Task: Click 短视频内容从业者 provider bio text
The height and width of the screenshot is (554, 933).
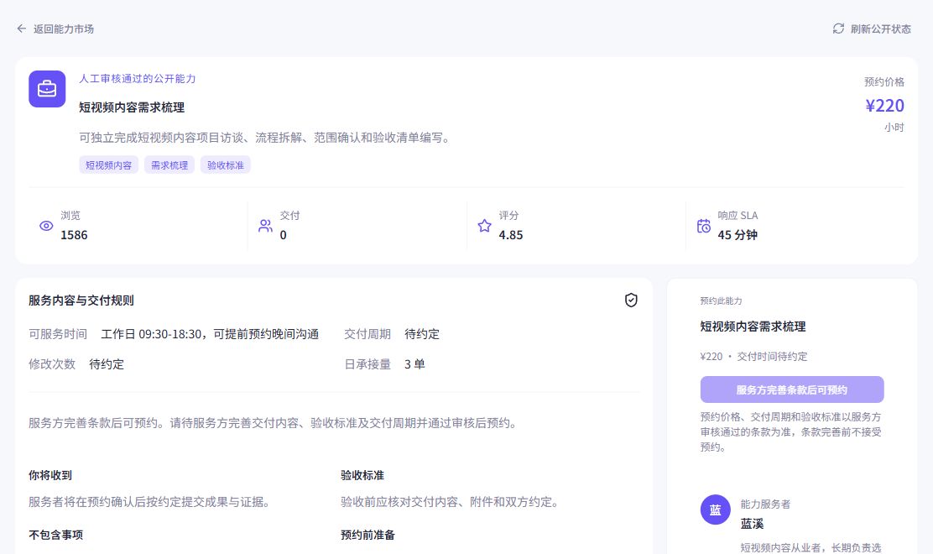Action: 811,547
